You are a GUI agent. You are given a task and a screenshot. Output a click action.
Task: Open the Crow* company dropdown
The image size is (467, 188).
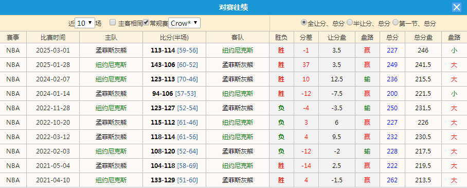tap(184, 23)
